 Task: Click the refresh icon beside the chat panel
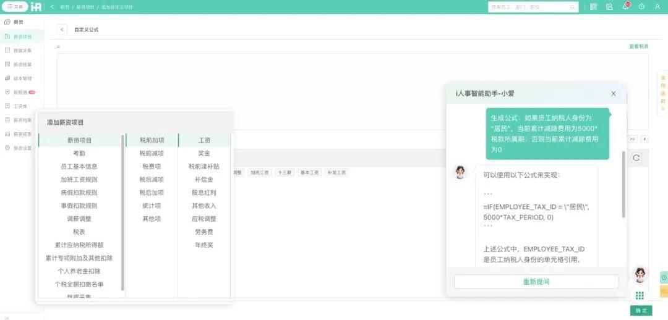pos(636,158)
